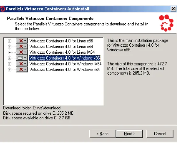Open install-state dropdown for Linux x86
This screenshot has width=177, height=143.
(x=22, y=41)
